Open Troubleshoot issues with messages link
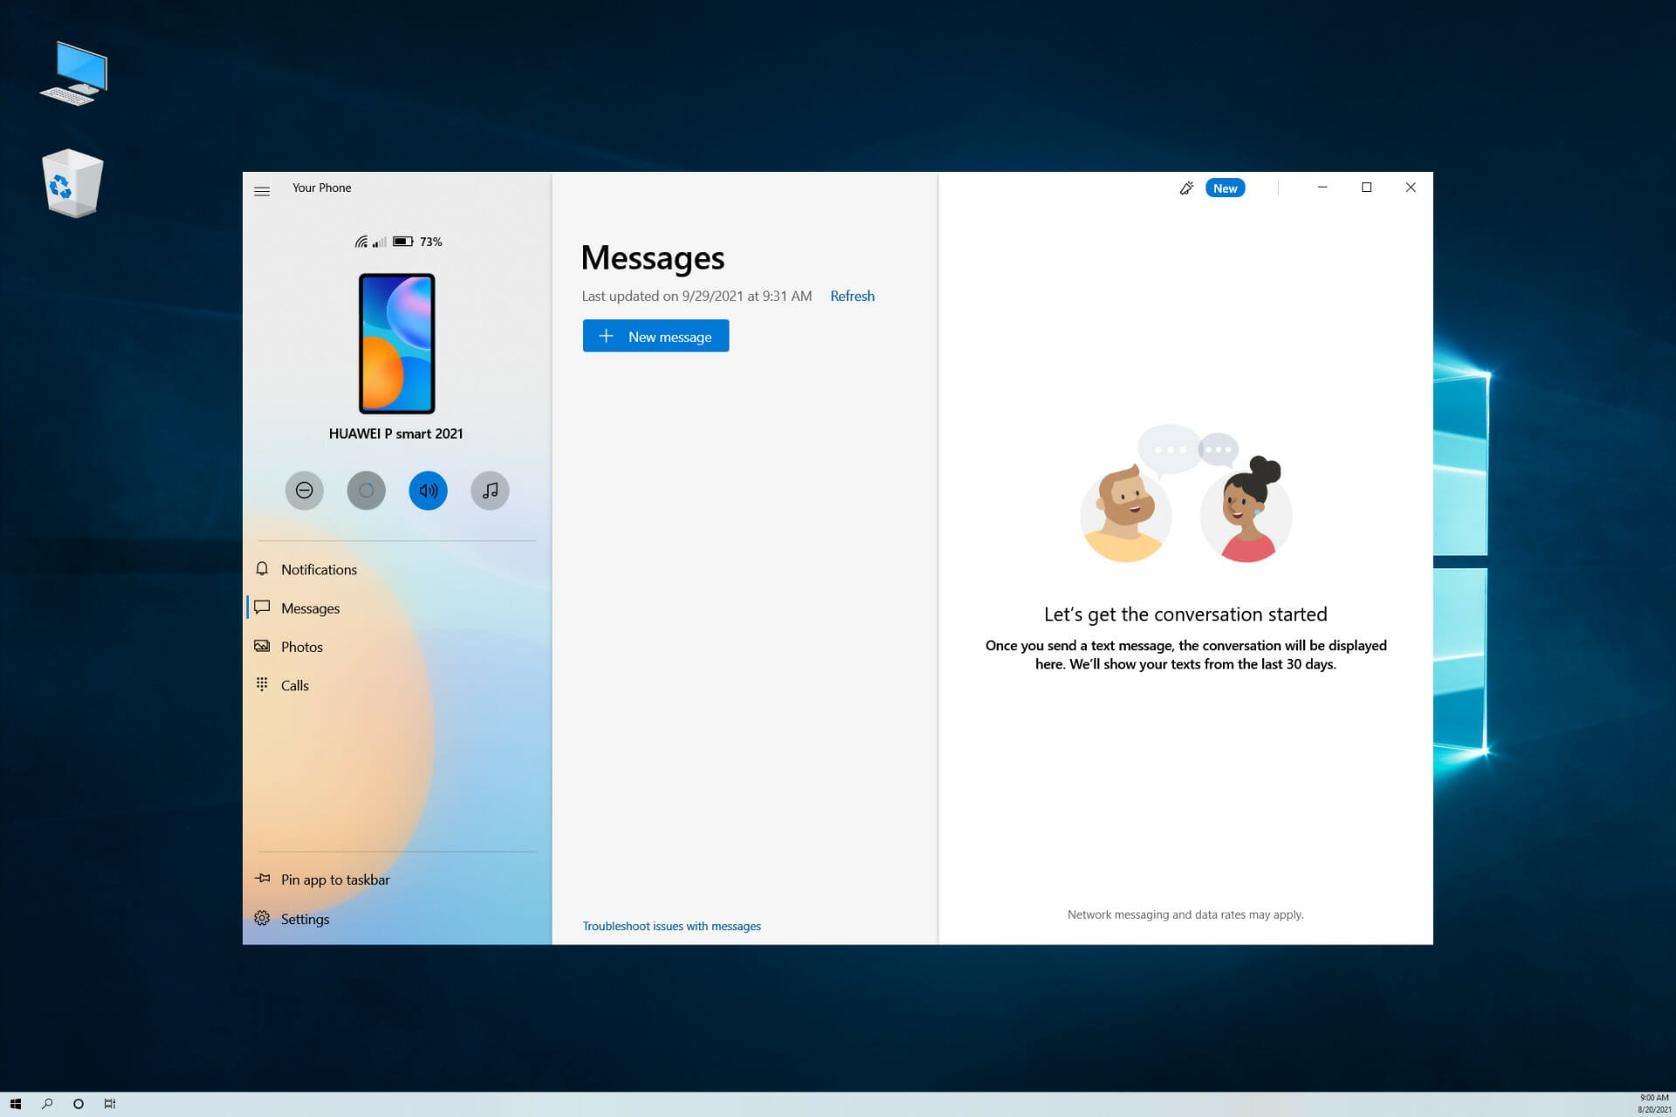 pos(671,926)
